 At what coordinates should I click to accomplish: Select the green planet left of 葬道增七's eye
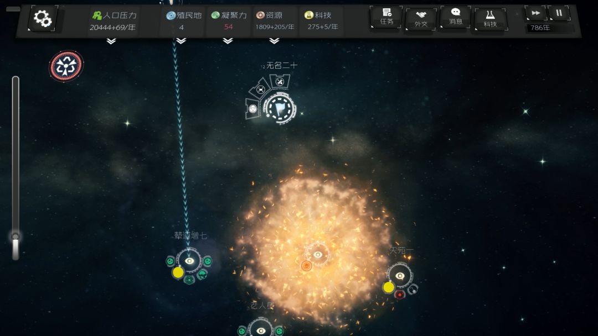click(170, 261)
